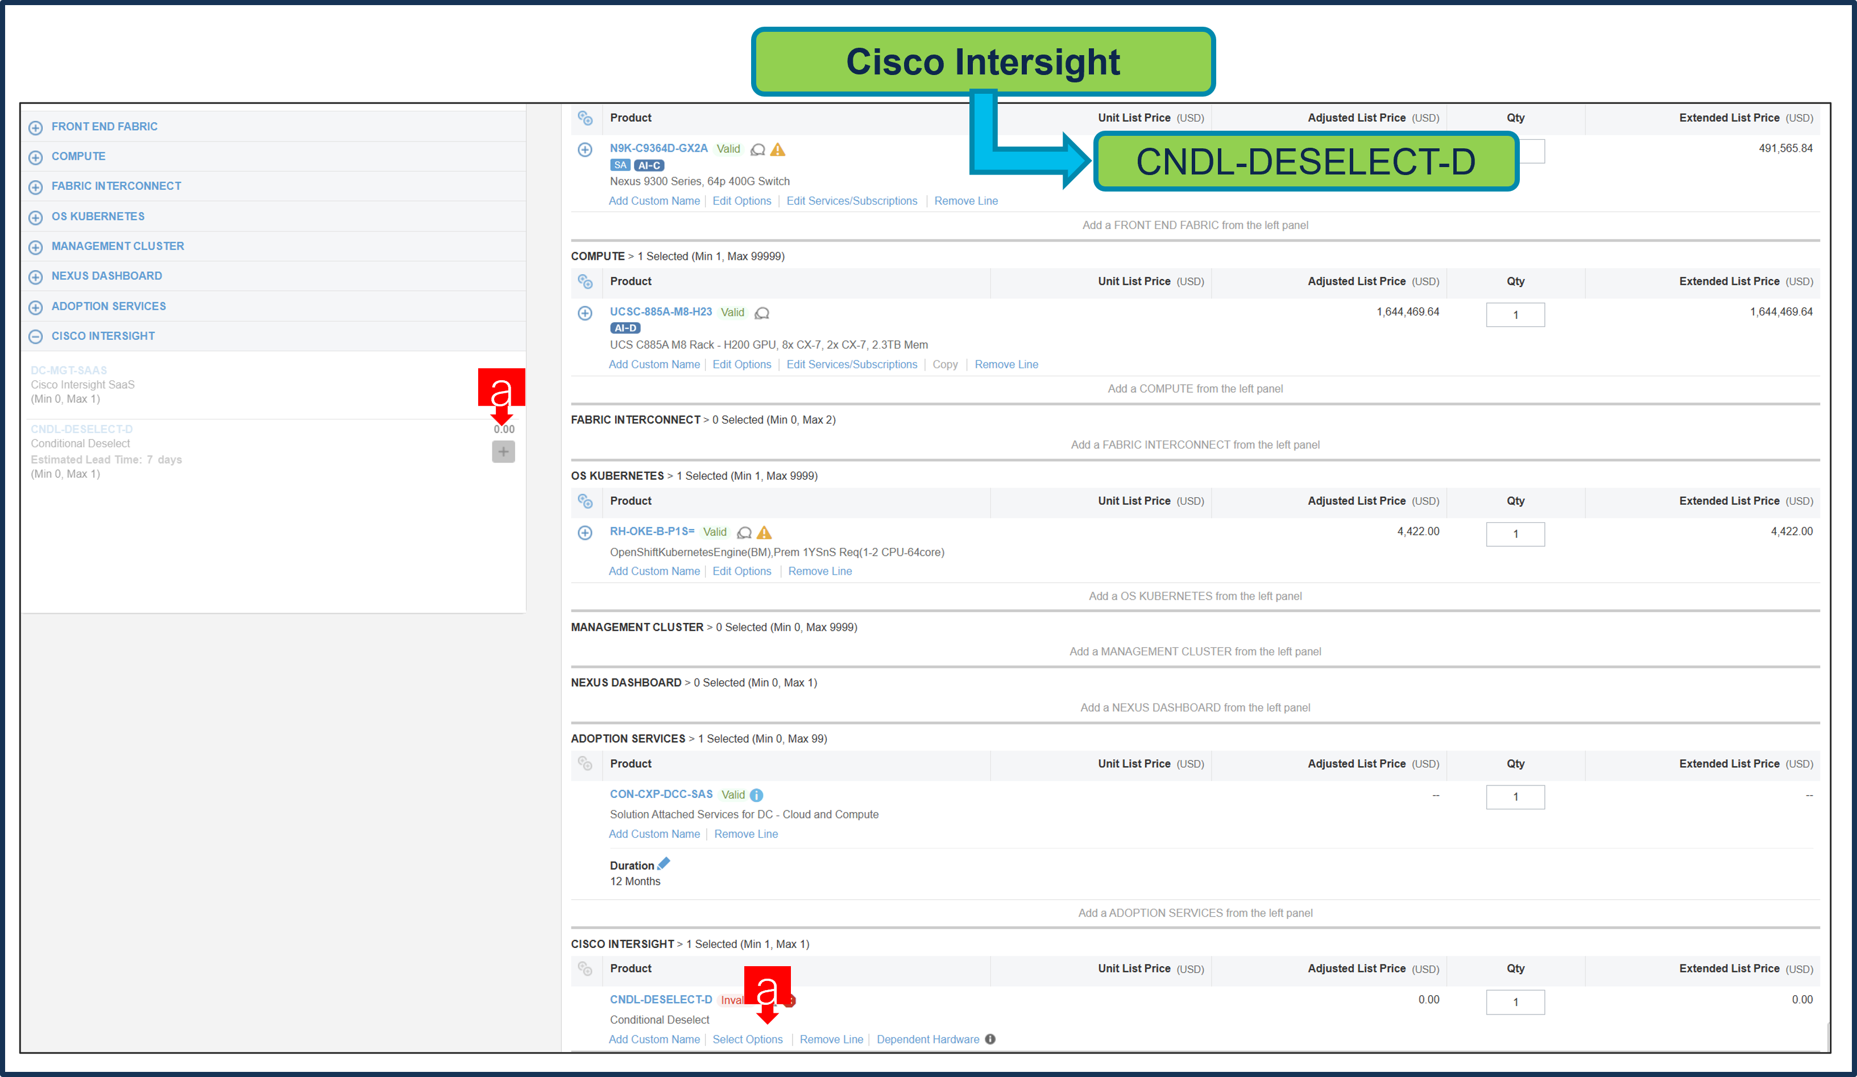Expand FABRIC INTERCONNECT category

pyautogui.click(x=35, y=187)
